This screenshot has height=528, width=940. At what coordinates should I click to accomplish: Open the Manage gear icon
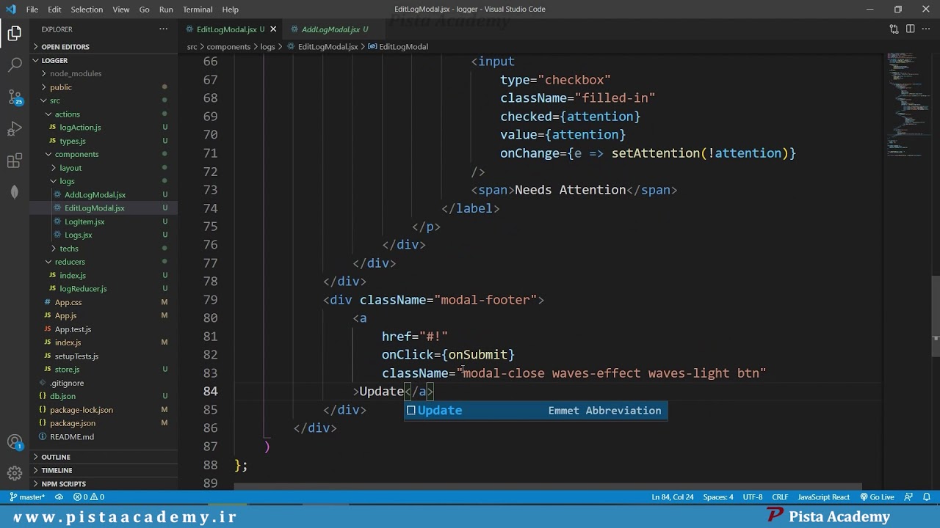pyautogui.click(x=15, y=474)
